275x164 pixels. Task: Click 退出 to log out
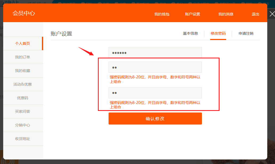pyautogui.click(x=255, y=14)
